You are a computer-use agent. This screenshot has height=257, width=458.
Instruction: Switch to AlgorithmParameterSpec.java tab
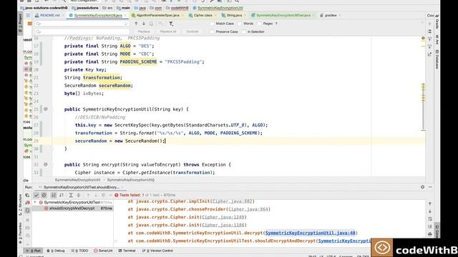tap(157, 16)
